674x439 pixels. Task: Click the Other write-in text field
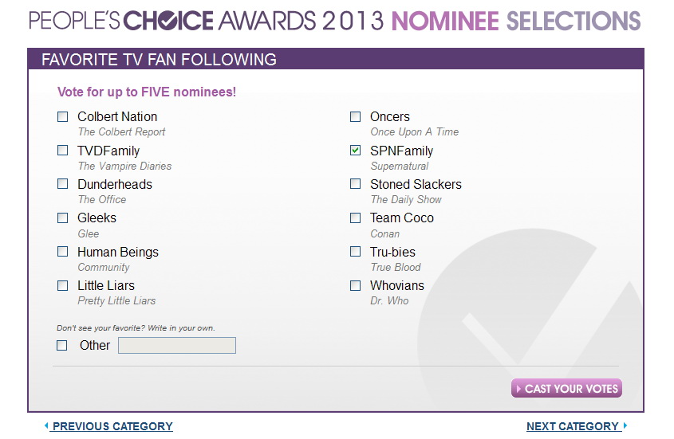(x=177, y=345)
